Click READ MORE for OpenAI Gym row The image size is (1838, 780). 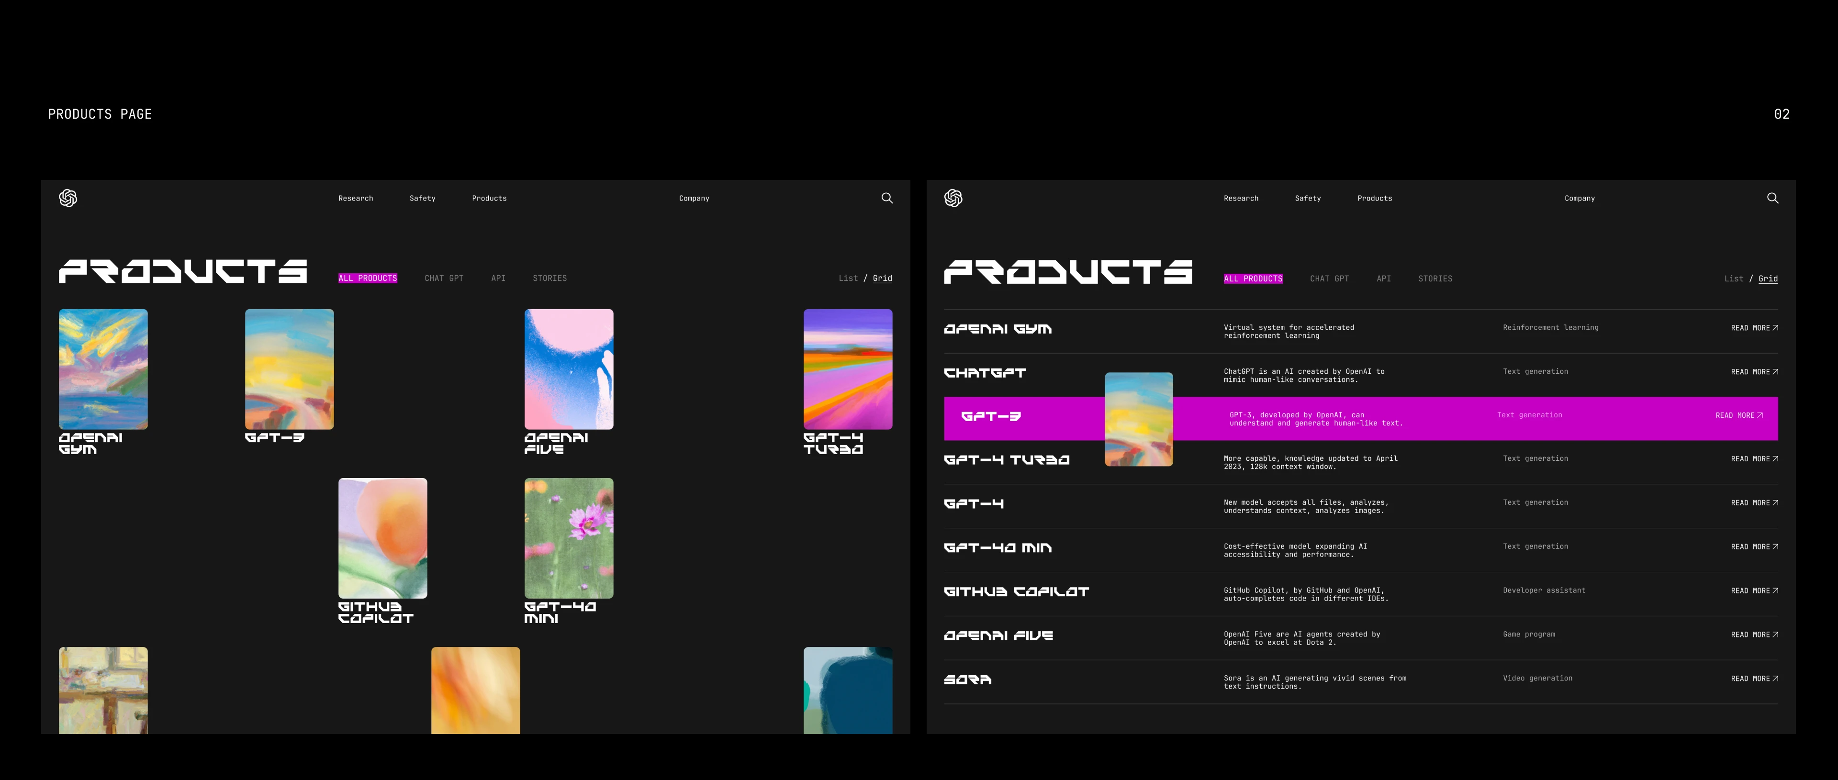(1754, 328)
